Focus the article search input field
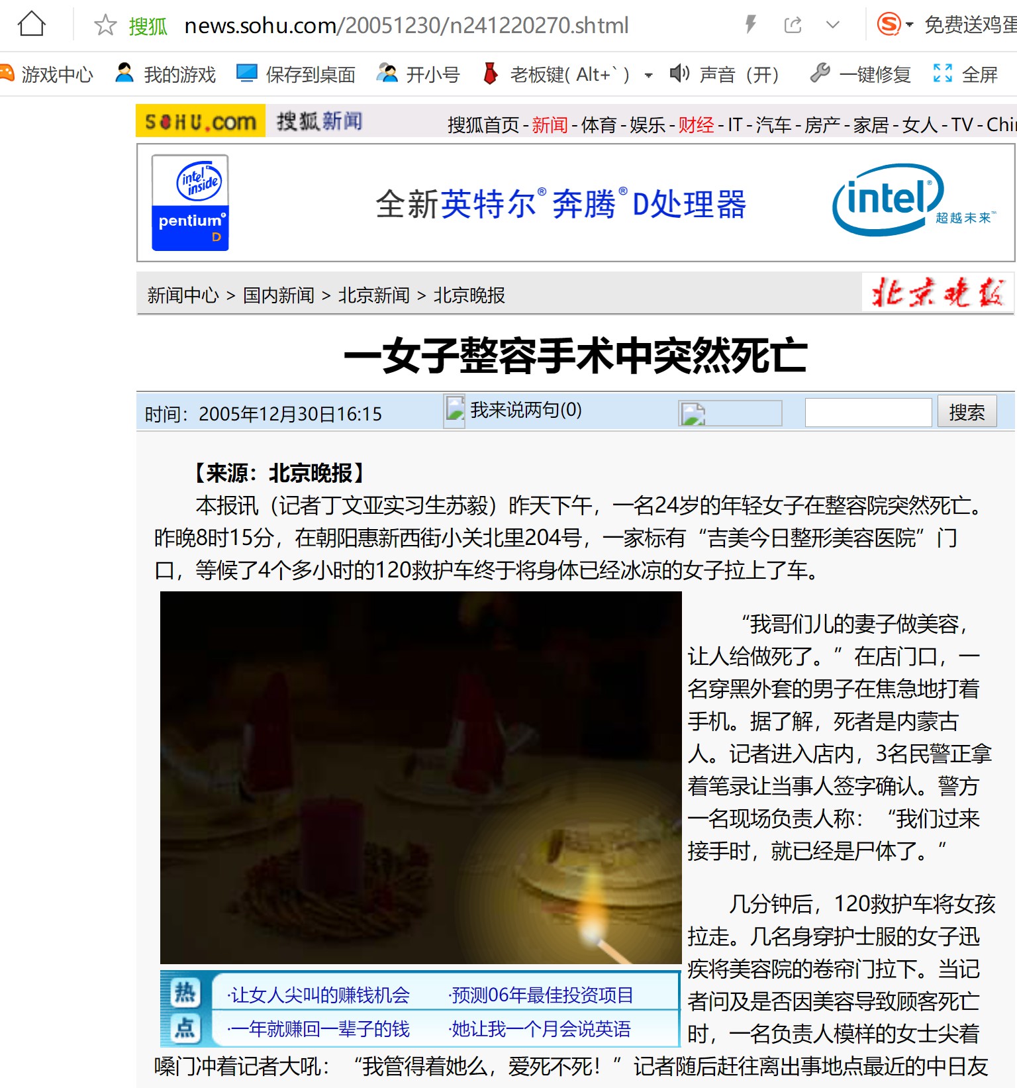 coord(868,413)
